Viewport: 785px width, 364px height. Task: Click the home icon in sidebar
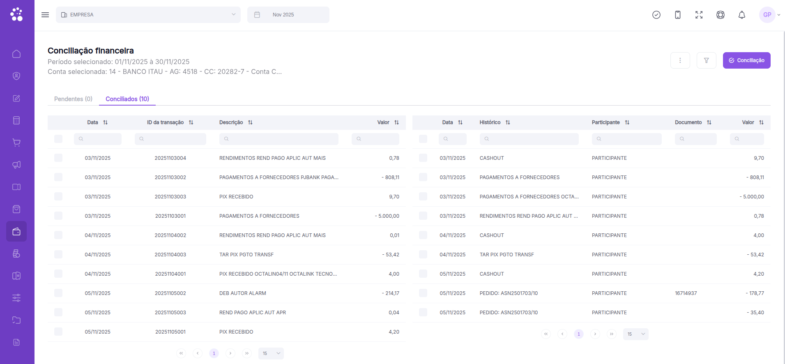pos(16,54)
